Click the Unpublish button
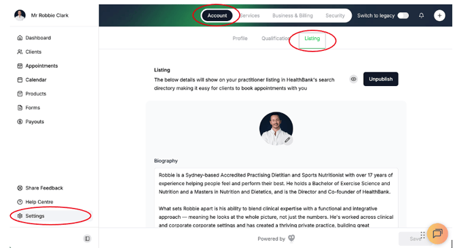 381,79
